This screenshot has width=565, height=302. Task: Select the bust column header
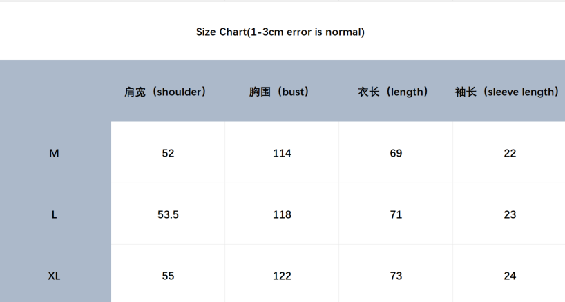coord(280,92)
